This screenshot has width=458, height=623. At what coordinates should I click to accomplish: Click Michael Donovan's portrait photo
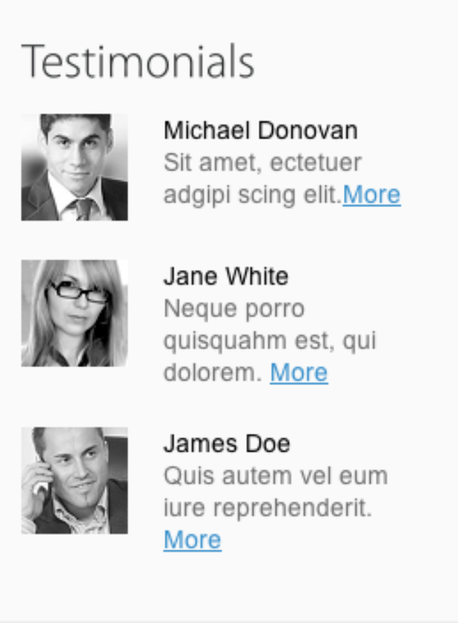75,168
